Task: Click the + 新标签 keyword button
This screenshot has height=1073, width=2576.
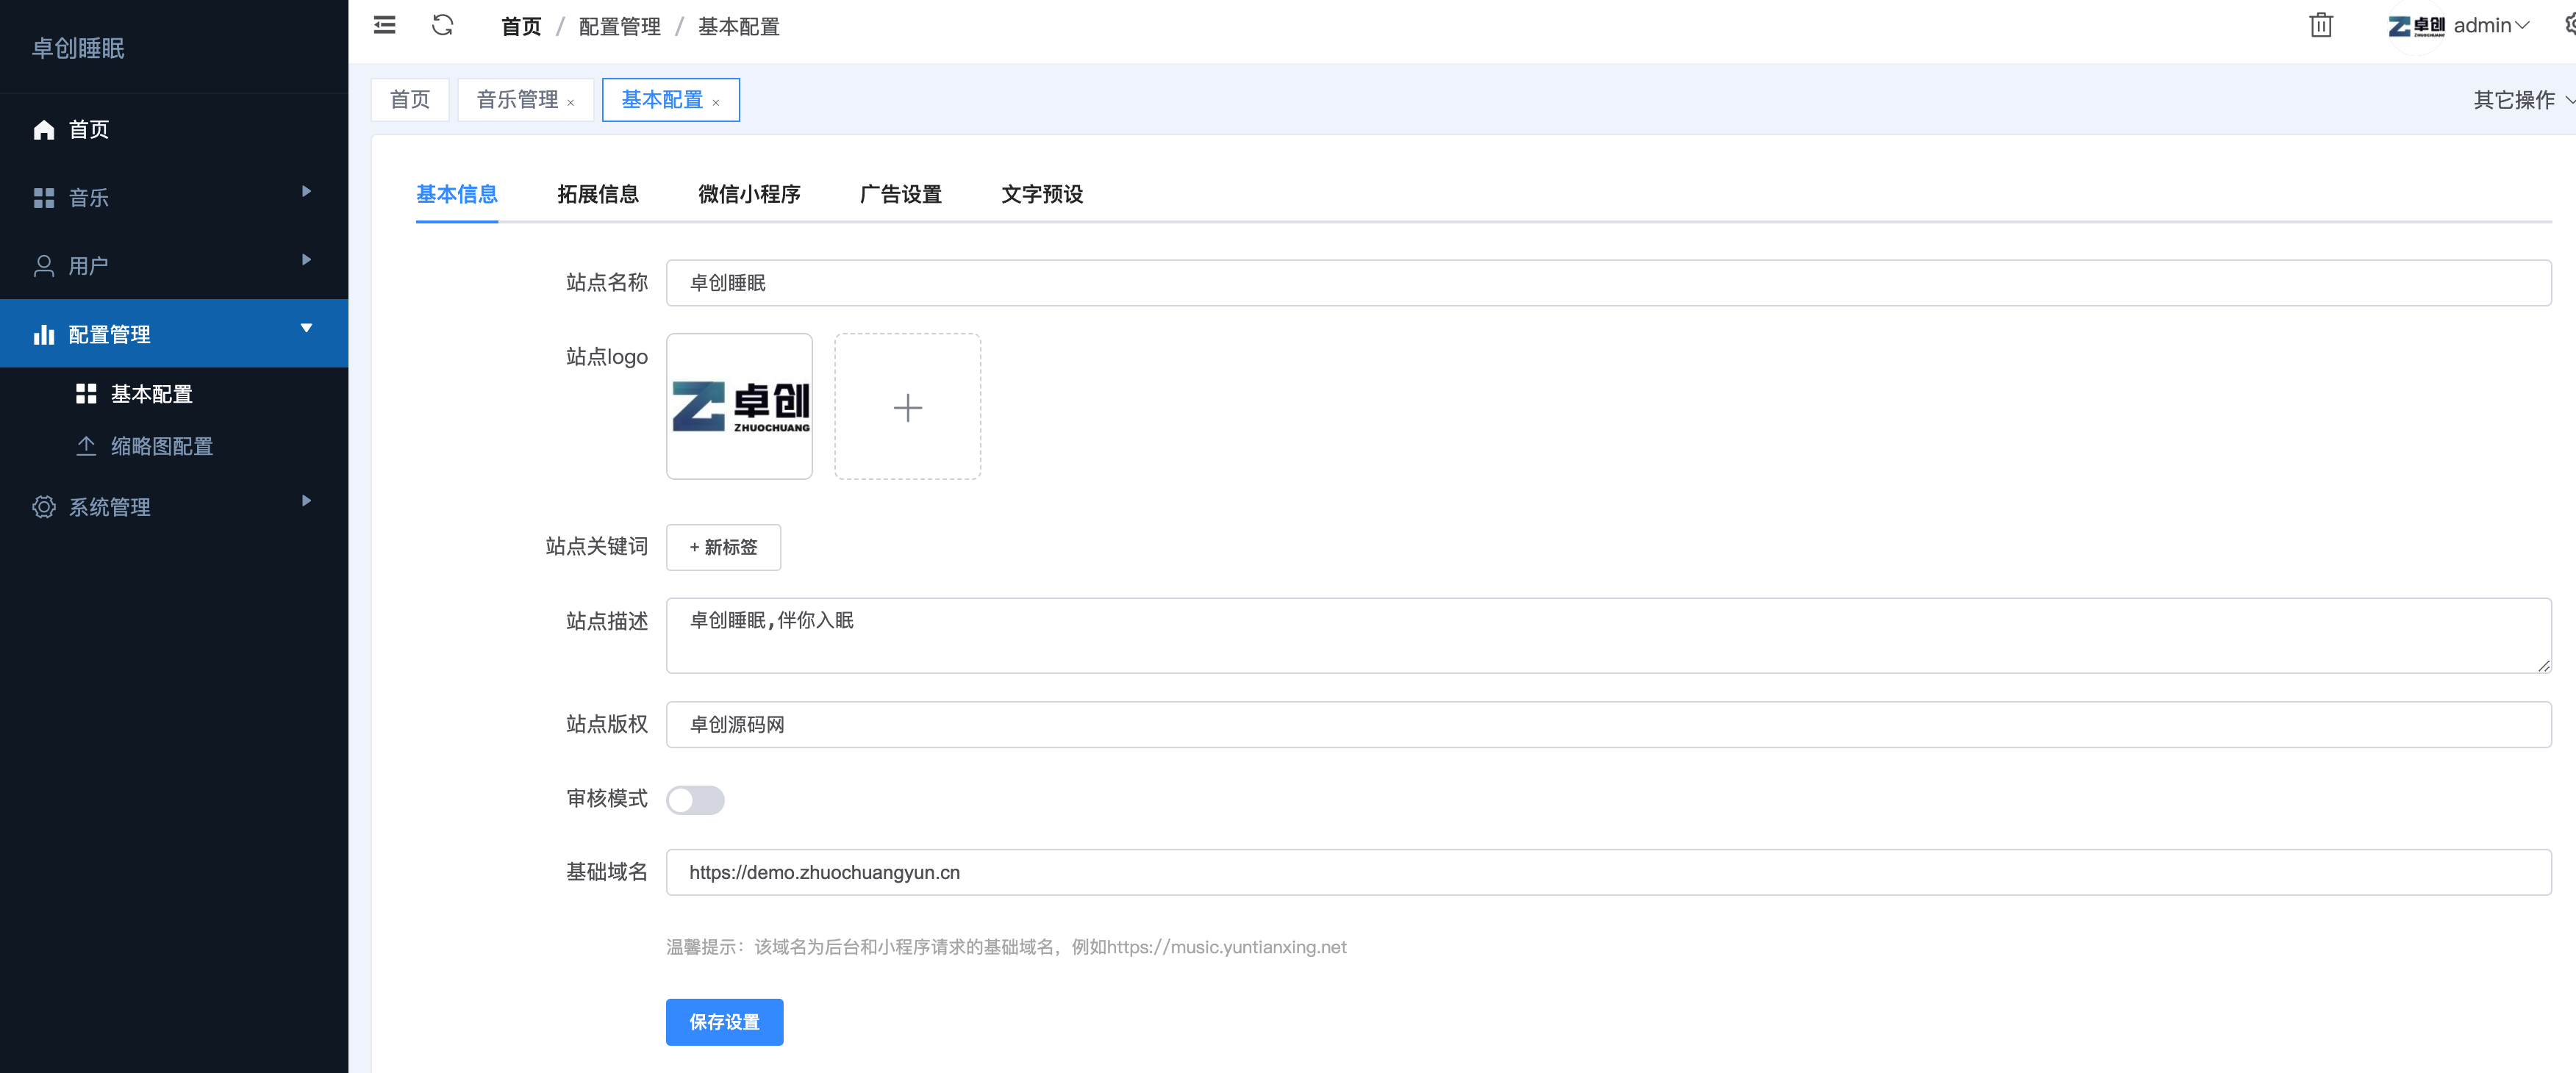Action: coord(723,547)
